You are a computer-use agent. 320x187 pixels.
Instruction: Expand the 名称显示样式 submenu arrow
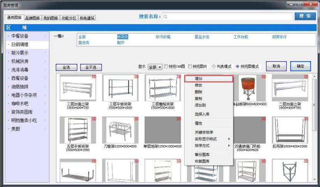(229, 139)
